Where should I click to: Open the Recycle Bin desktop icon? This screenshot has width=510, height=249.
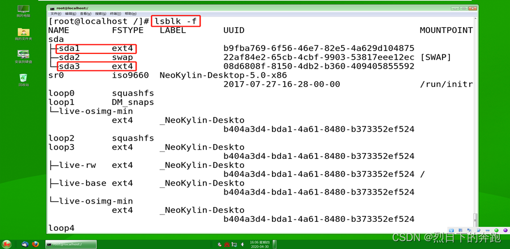pos(23,80)
